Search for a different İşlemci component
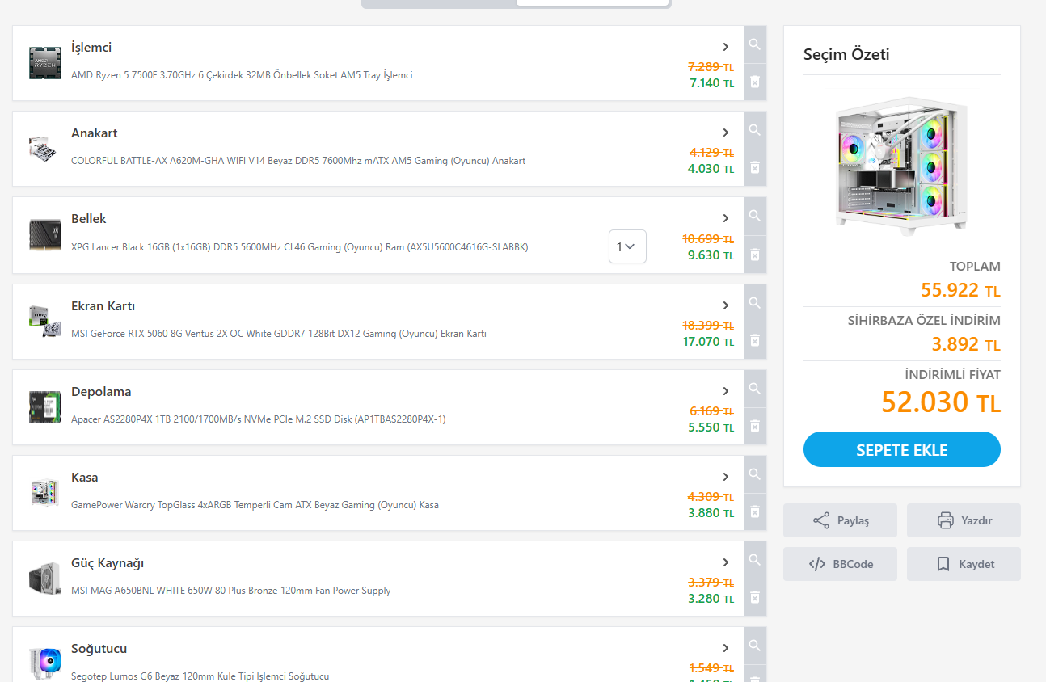 [x=755, y=45]
